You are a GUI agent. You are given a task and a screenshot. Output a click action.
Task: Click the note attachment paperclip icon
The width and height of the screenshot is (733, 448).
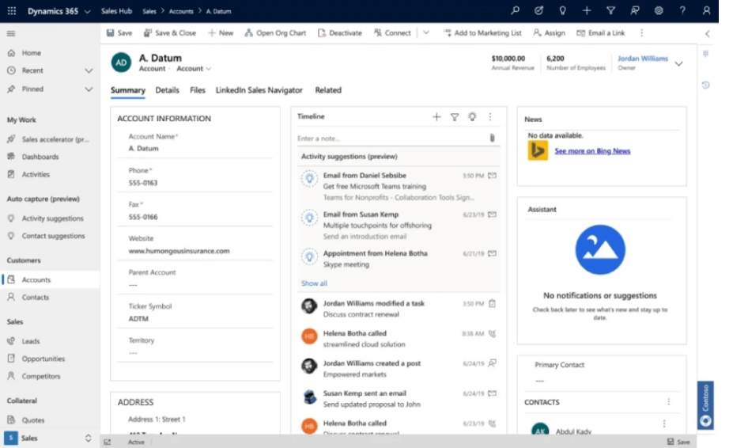click(492, 138)
